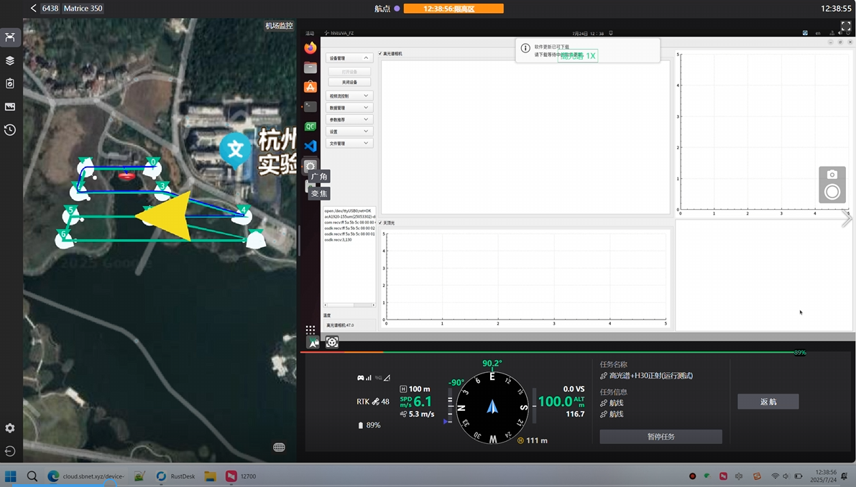Select the 广角 wide-angle camera mode
Screen dimensions: 856x487
pyautogui.click(x=319, y=177)
